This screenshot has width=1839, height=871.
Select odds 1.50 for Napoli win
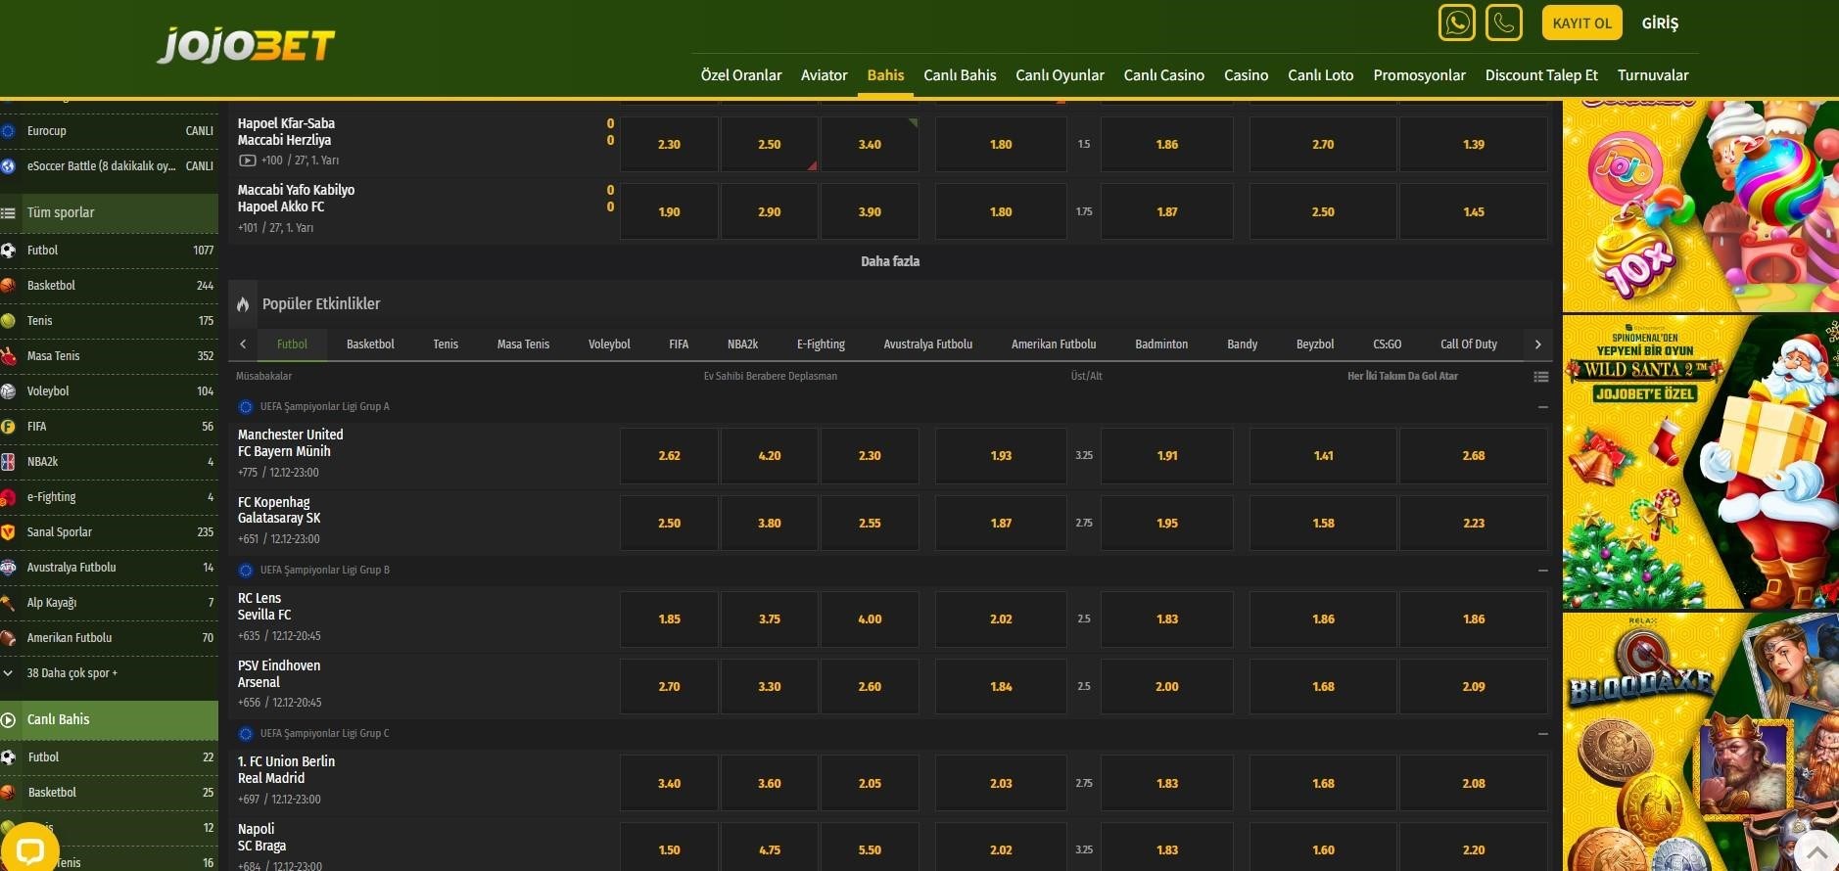pos(669,850)
